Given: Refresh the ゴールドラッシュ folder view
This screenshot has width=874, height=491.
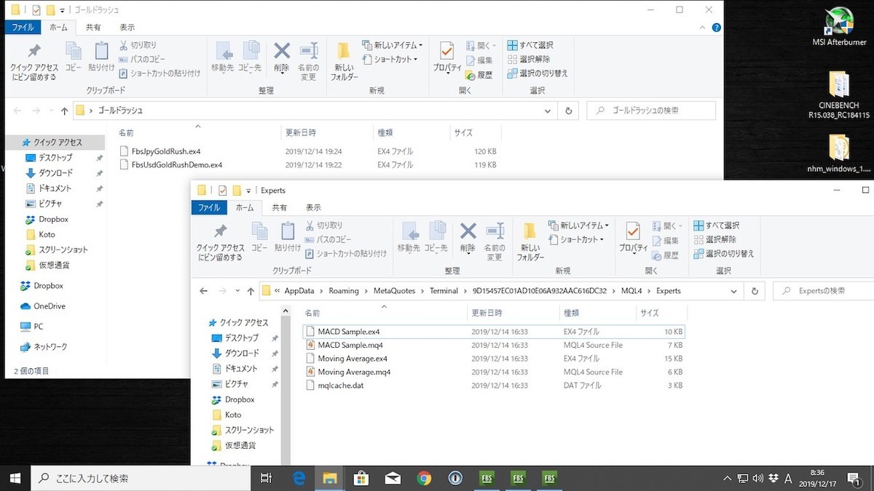Looking at the screenshot, I should point(569,111).
